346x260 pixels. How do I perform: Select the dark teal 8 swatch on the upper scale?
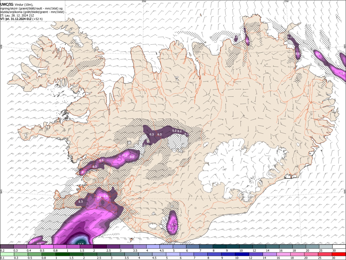pyautogui.click(x=219, y=246)
